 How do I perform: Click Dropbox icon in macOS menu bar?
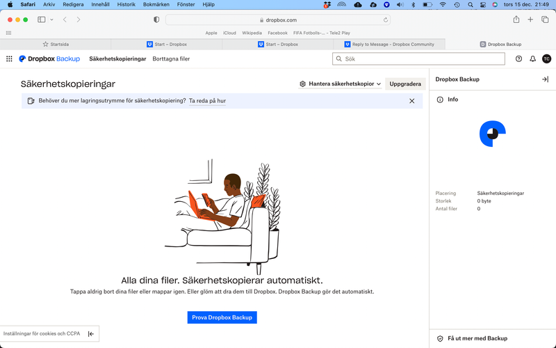pyautogui.click(x=327, y=5)
